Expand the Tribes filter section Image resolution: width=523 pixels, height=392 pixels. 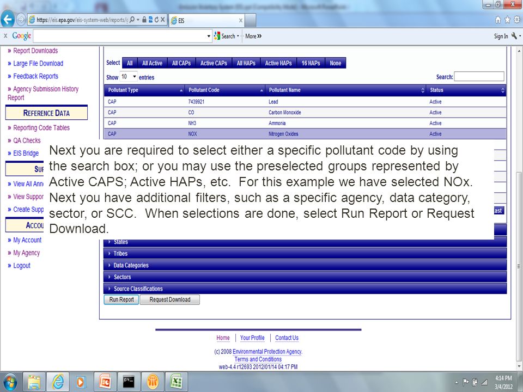coord(305,253)
